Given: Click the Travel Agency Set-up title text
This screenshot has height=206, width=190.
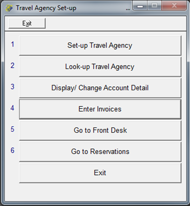Looking at the screenshot, I should coord(46,8).
